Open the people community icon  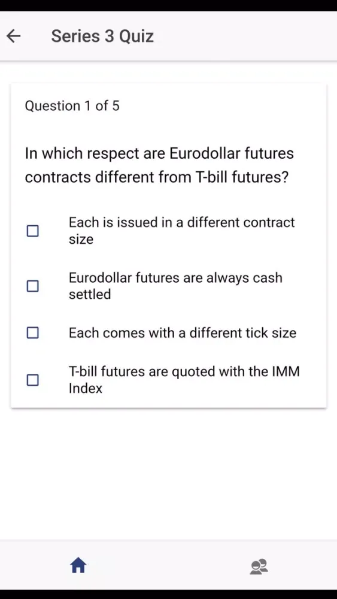pos(259,567)
